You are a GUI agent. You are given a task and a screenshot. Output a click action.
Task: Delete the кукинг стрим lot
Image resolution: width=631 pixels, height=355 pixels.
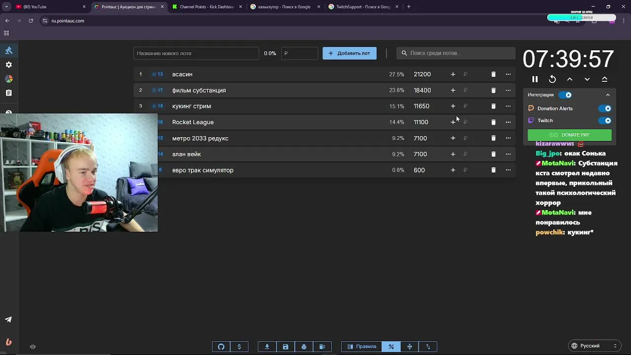pos(493,106)
